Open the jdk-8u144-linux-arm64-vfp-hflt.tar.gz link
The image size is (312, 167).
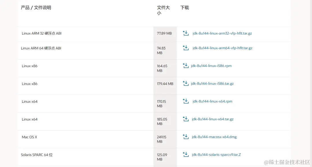(x=222, y=48)
